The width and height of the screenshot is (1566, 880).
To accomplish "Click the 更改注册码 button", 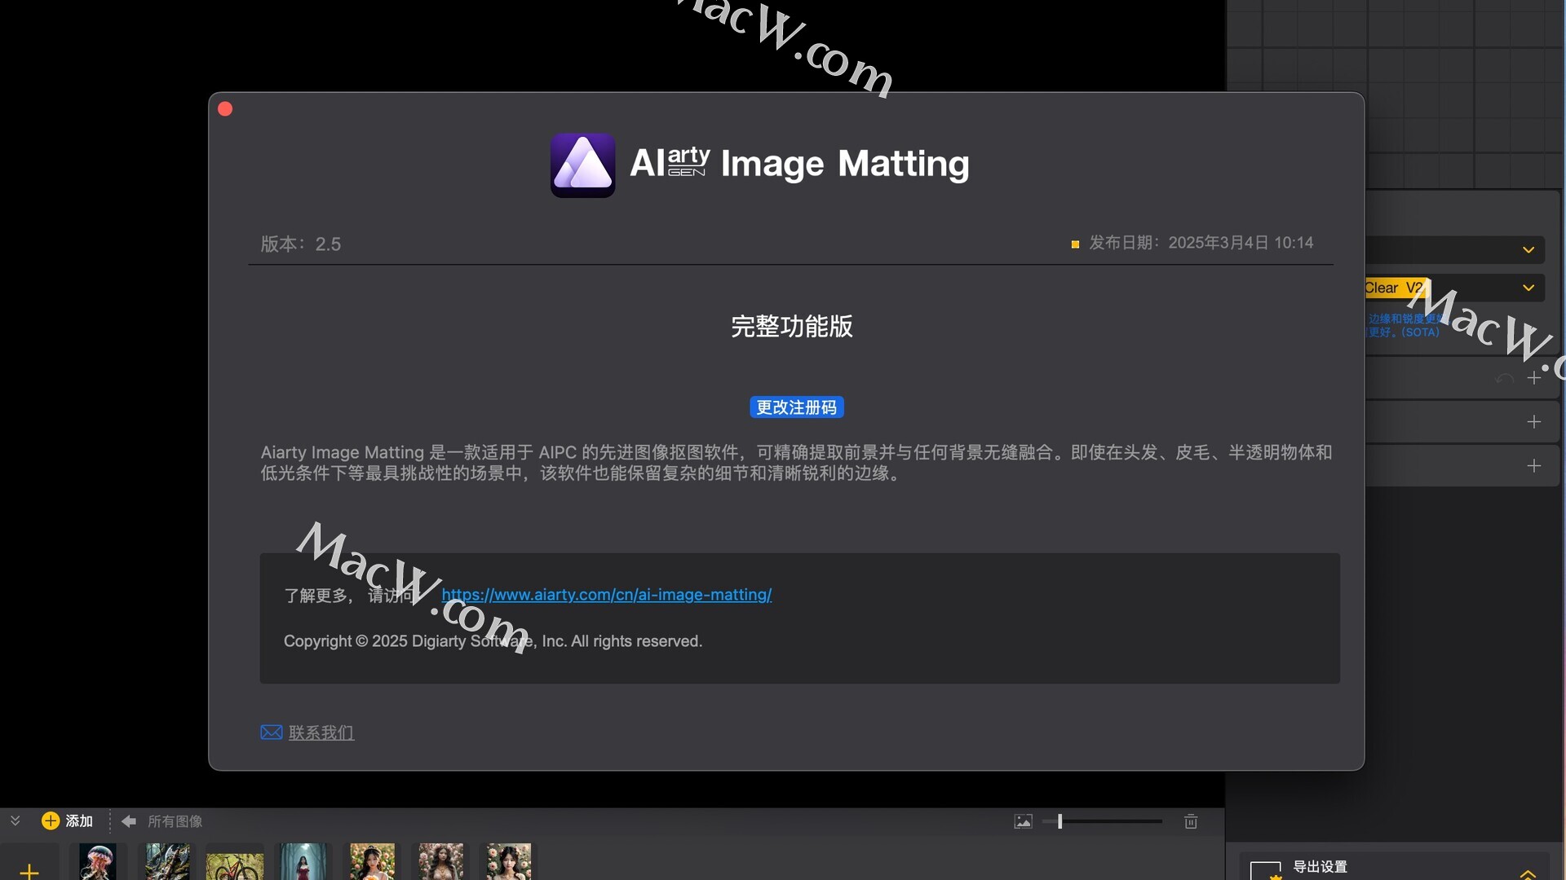I will point(796,407).
